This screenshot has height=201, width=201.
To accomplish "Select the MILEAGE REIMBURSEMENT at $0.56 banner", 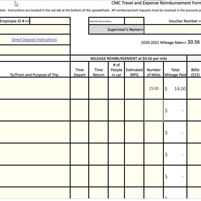I will (x=129, y=59).
